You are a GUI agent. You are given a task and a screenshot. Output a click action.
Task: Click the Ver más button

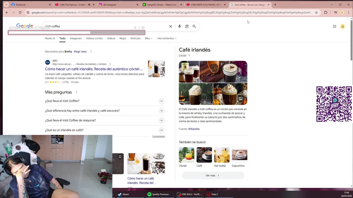tap(213, 175)
